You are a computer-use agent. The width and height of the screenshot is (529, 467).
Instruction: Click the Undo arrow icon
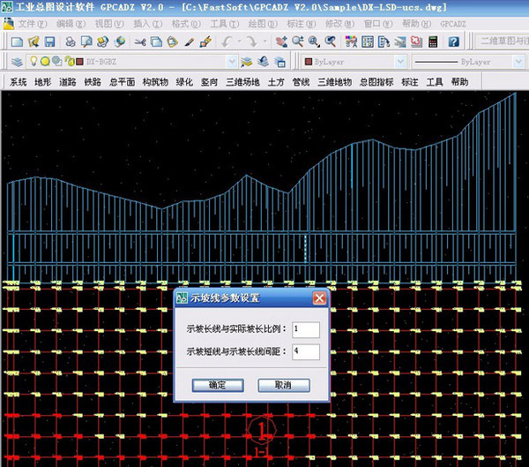[227, 41]
